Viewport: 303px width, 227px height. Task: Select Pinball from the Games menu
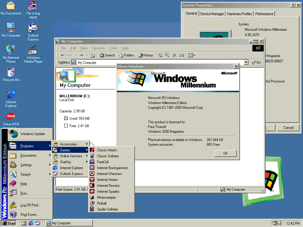click(102, 203)
